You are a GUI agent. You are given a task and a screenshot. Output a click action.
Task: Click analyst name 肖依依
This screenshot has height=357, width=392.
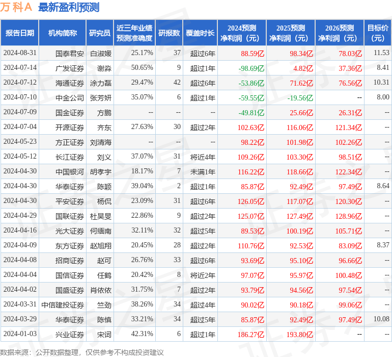pos(101,290)
